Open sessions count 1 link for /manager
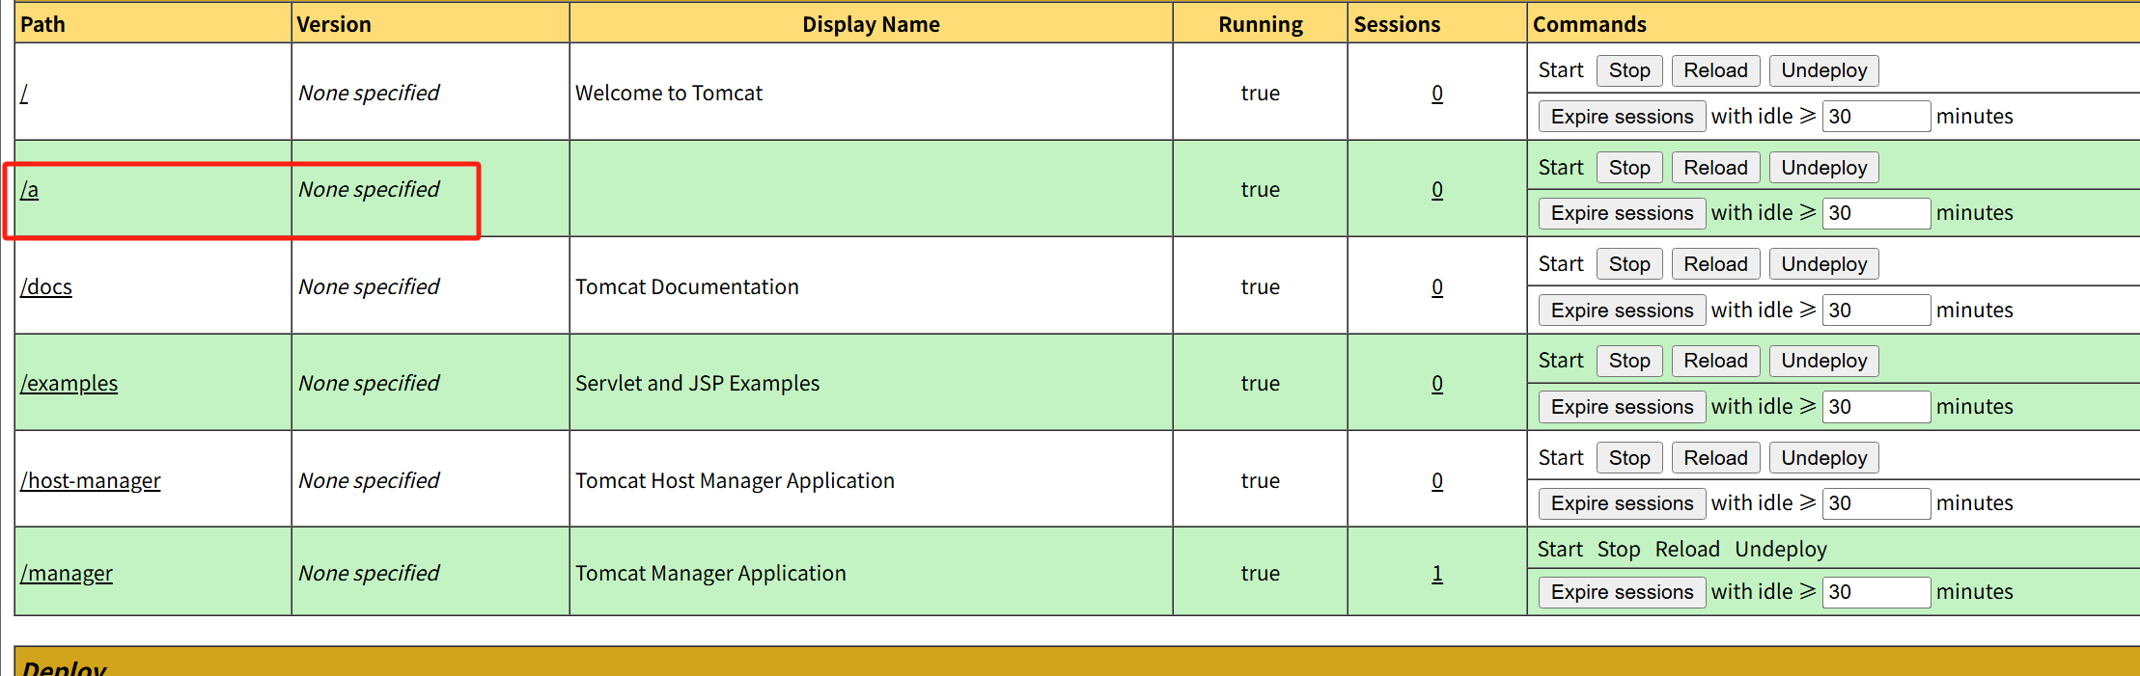The width and height of the screenshot is (2140, 676). pos(1437,574)
